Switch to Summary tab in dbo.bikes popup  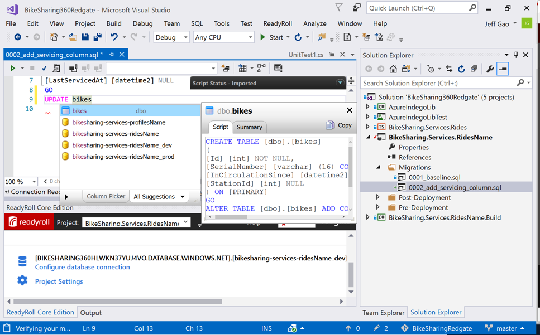pyautogui.click(x=249, y=127)
